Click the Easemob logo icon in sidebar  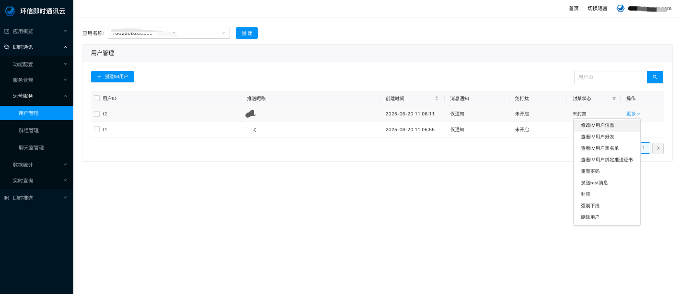(10, 11)
